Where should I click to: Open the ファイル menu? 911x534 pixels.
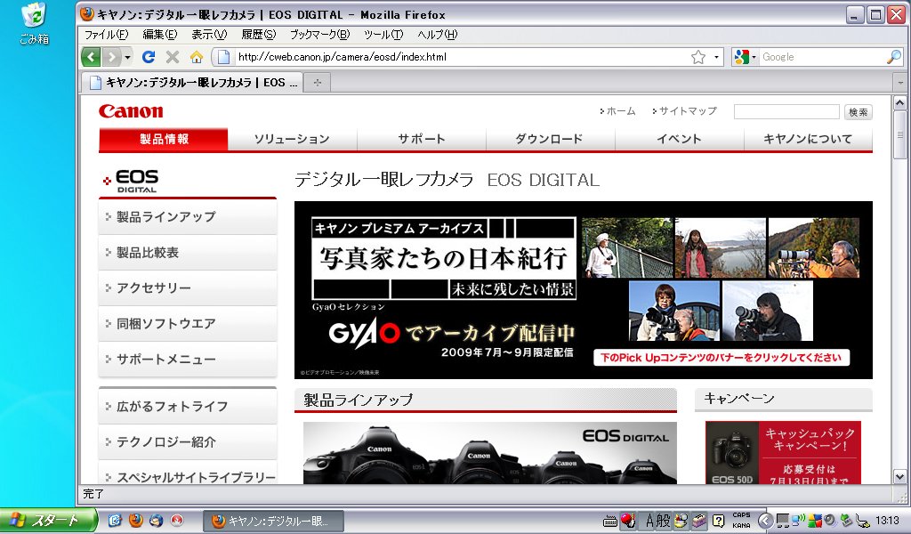(x=106, y=35)
